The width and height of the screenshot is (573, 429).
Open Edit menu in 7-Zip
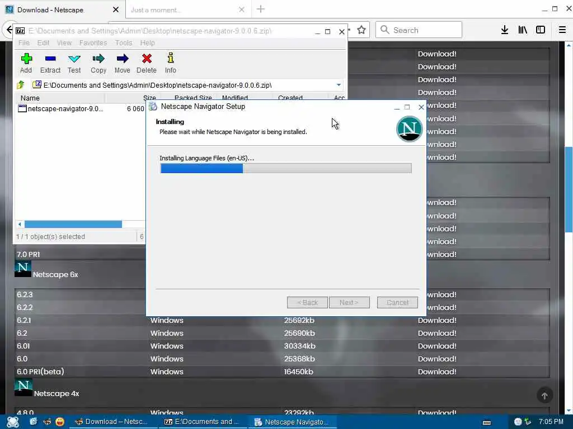[43, 42]
